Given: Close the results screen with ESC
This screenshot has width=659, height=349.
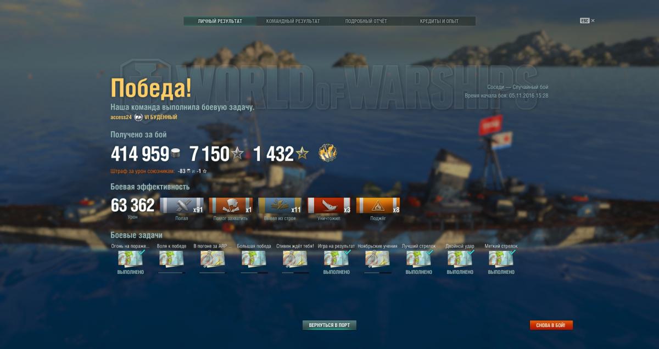Looking at the screenshot, I should [x=587, y=21].
